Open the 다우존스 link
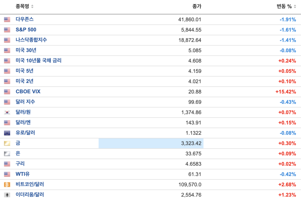 click(x=25, y=19)
